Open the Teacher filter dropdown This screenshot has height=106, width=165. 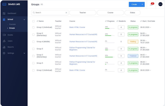pyautogui.click(x=82, y=13)
